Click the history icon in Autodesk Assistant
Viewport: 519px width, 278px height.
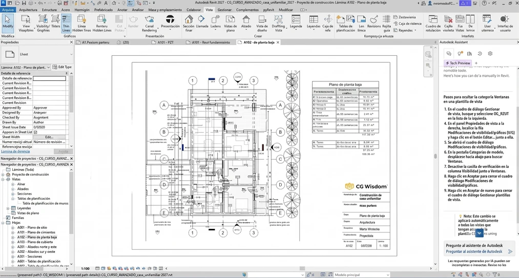[480, 53]
